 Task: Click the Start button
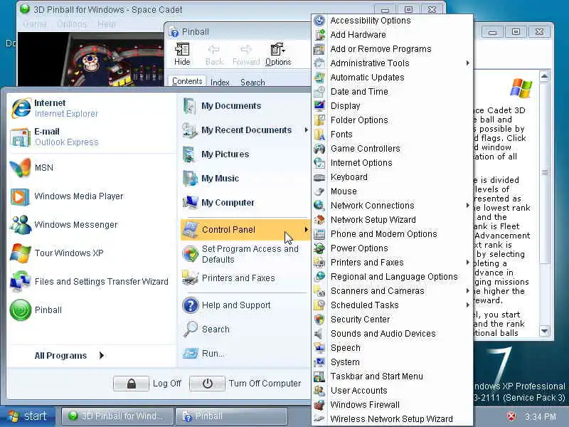click(x=28, y=416)
